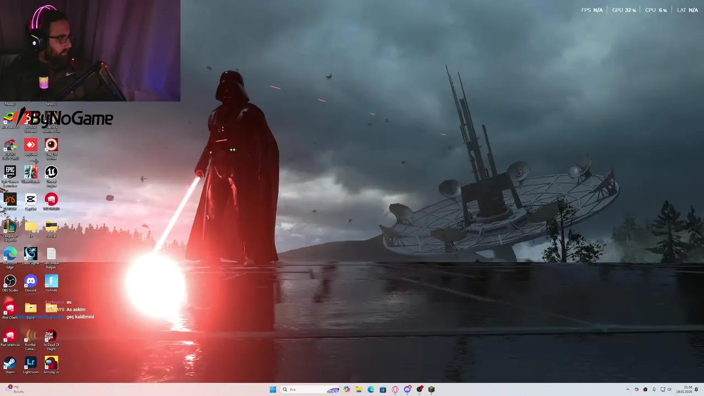
Task: Select the orange-logo shortcut left of CapCut
Action: [x=10, y=202]
